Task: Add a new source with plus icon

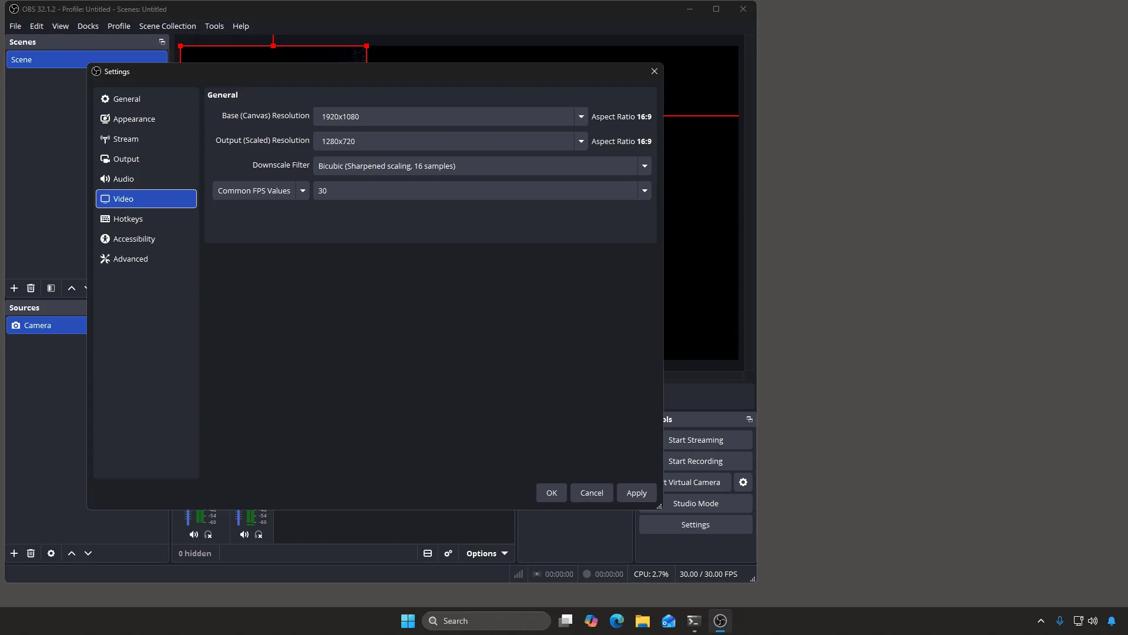Action: 14,553
